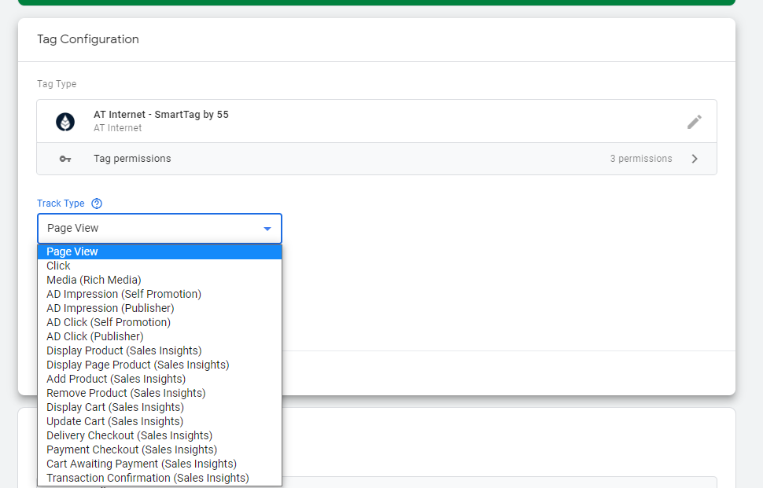Choose Media (Rich Media) from list

pyautogui.click(x=94, y=280)
